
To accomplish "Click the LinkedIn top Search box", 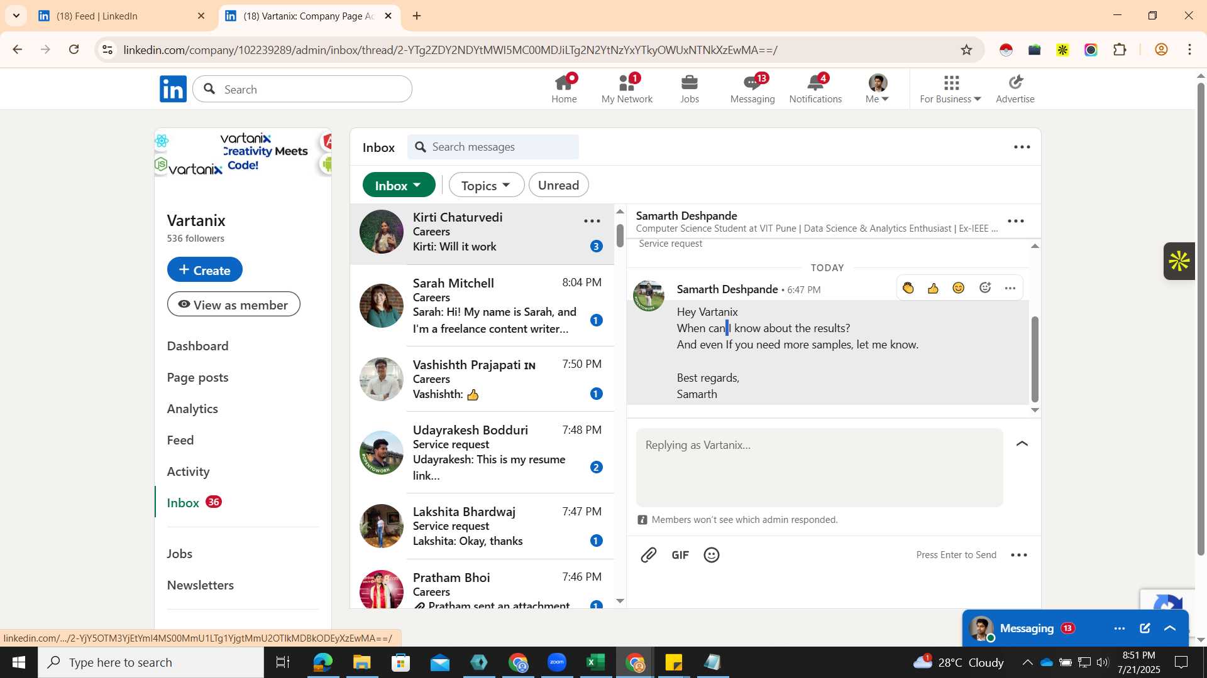I will 302,89.
